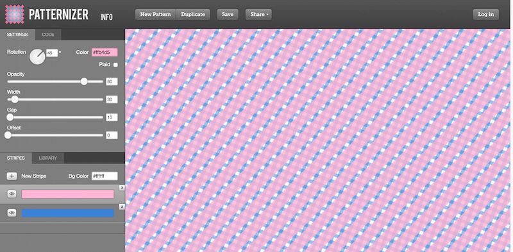Click the Patternizer logo icon
The image size is (513, 252).
pos(14,14)
